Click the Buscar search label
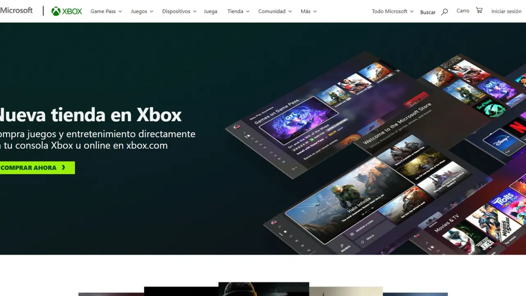 [x=428, y=12]
